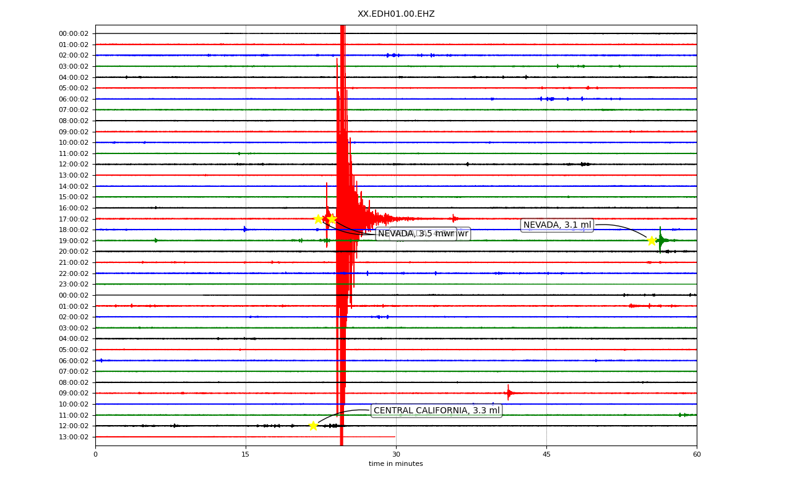Screen dimensions: 792x495
Task: Click the second yellow star on the 17:00:02 trace
Action: pyautogui.click(x=332, y=218)
